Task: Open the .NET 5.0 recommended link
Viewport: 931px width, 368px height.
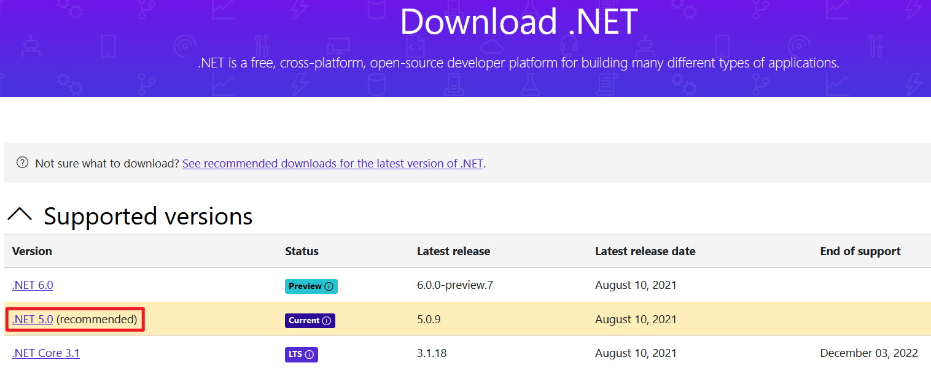Action: pyautogui.click(x=33, y=320)
